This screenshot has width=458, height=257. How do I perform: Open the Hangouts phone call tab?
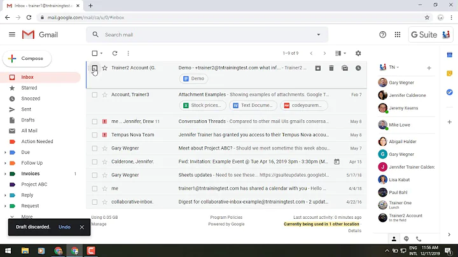pos(419,239)
